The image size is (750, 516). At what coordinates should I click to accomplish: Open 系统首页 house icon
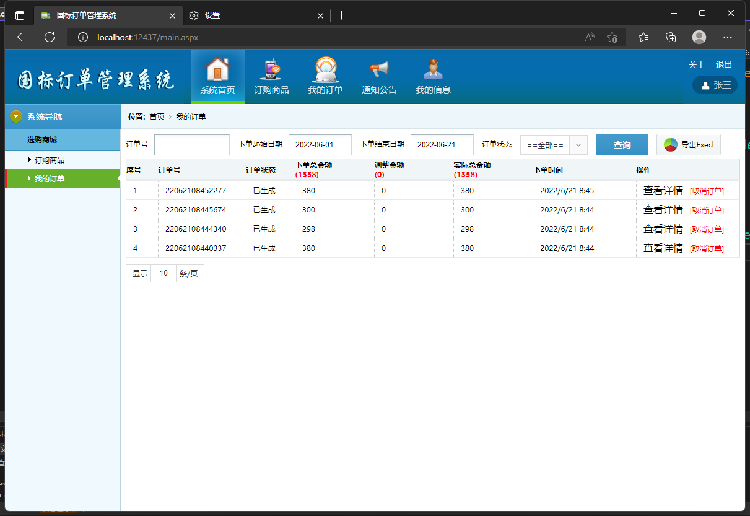(x=217, y=69)
